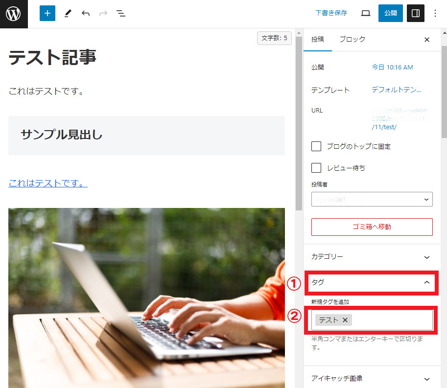This screenshot has width=447, height=388.
Task: Open the document overview list icon
Action: pos(121,14)
